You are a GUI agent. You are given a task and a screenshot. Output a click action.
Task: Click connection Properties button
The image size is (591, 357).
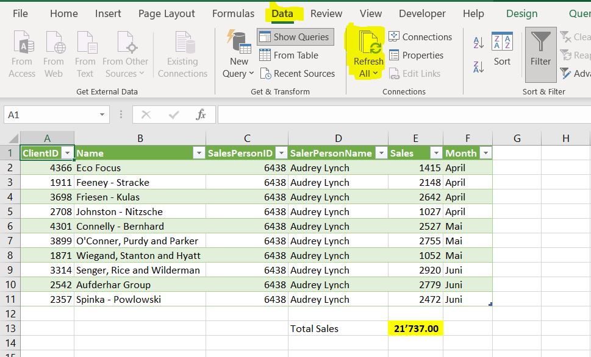pyautogui.click(x=416, y=55)
